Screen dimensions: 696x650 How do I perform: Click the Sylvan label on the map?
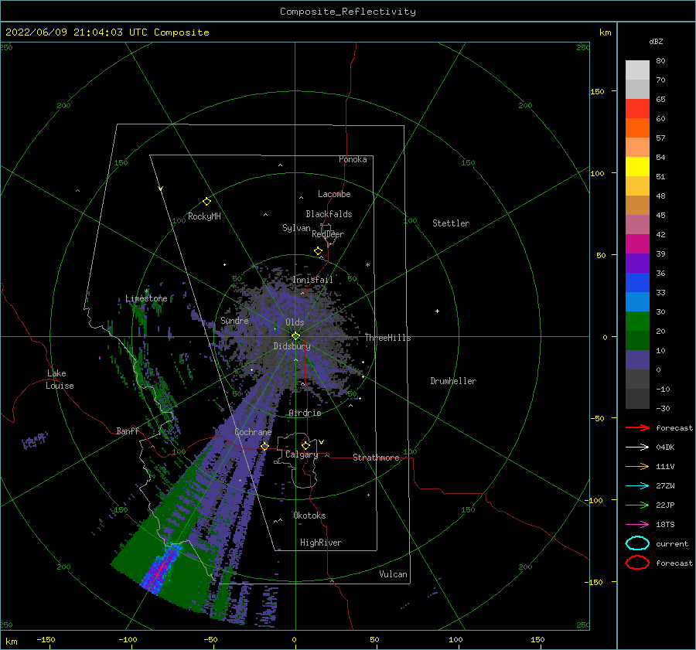click(296, 228)
